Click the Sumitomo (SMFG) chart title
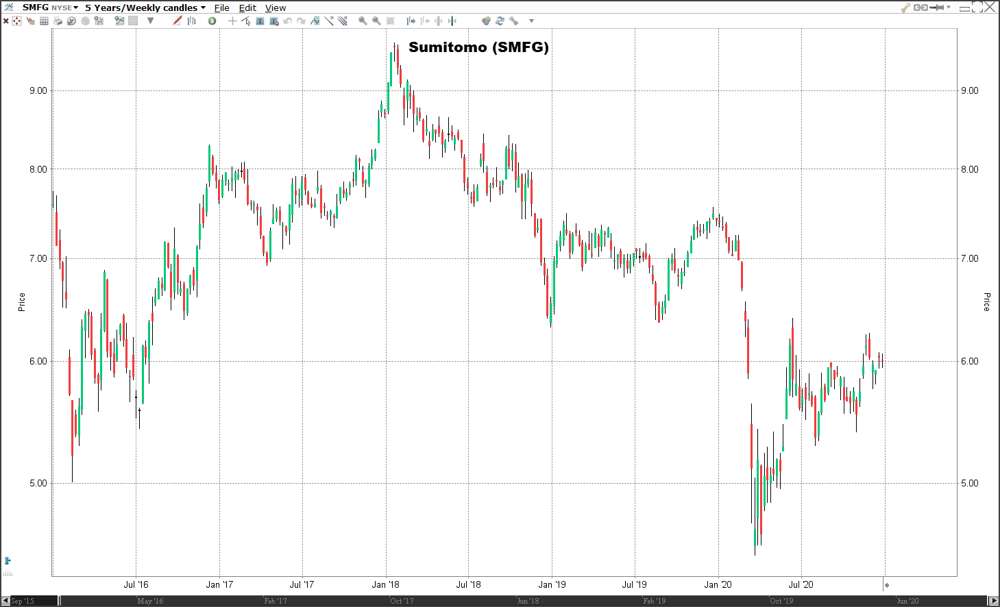The width and height of the screenshot is (1000, 607). (478, 47)
